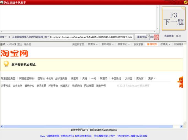Open the 淘宝网首页 link
This screenshot has height=140, width=188.
(78, 44)
